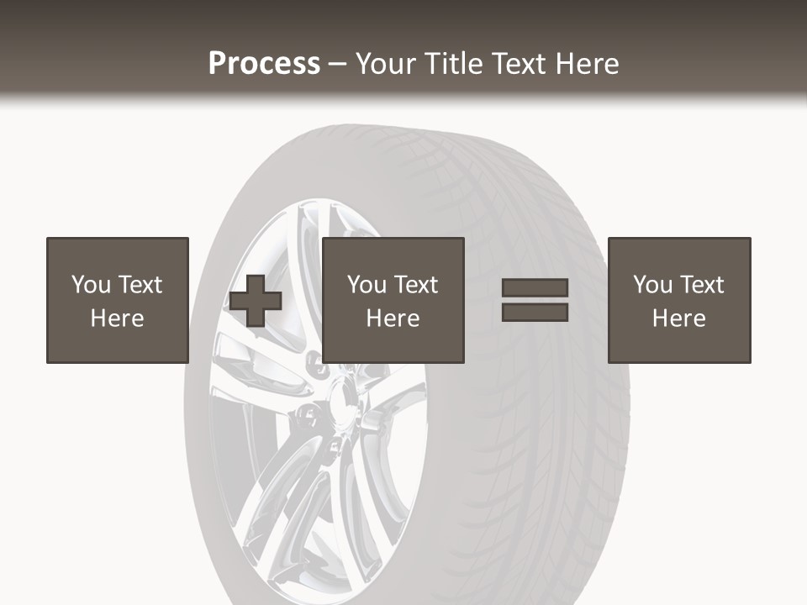The image size is (807, 605).
Task: Click the upper bar of the equals sign
Action: [x=535, y=288]
